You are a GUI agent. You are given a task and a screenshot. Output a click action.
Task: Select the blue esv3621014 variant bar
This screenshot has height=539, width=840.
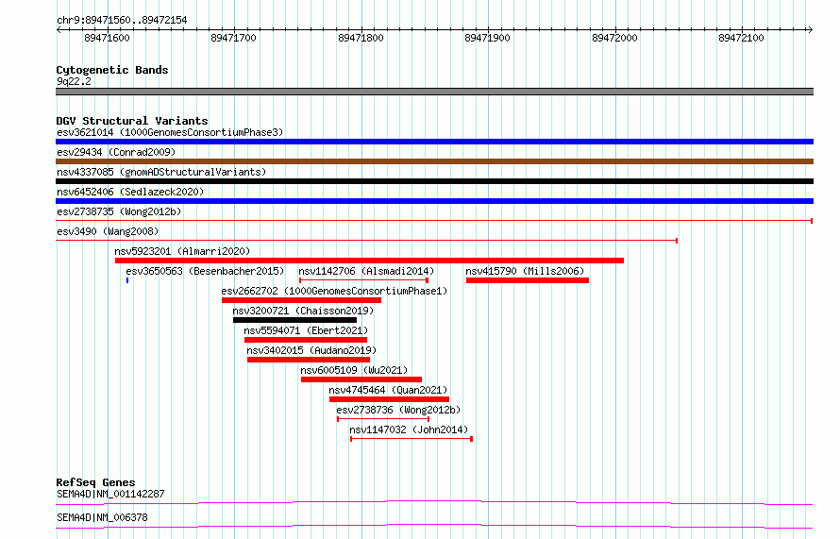434,142
